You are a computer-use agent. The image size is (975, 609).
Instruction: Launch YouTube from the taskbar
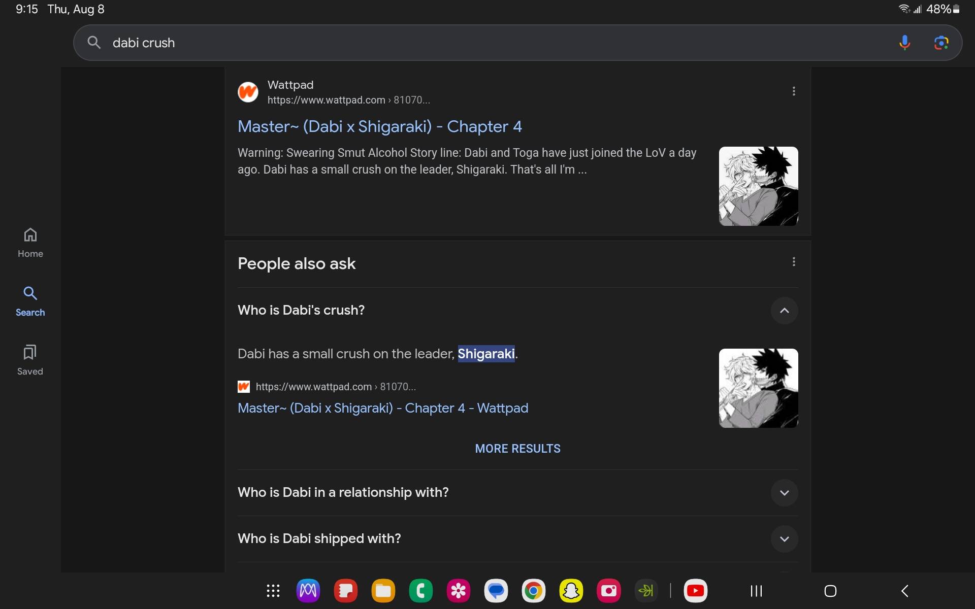(x=696, y=591)
